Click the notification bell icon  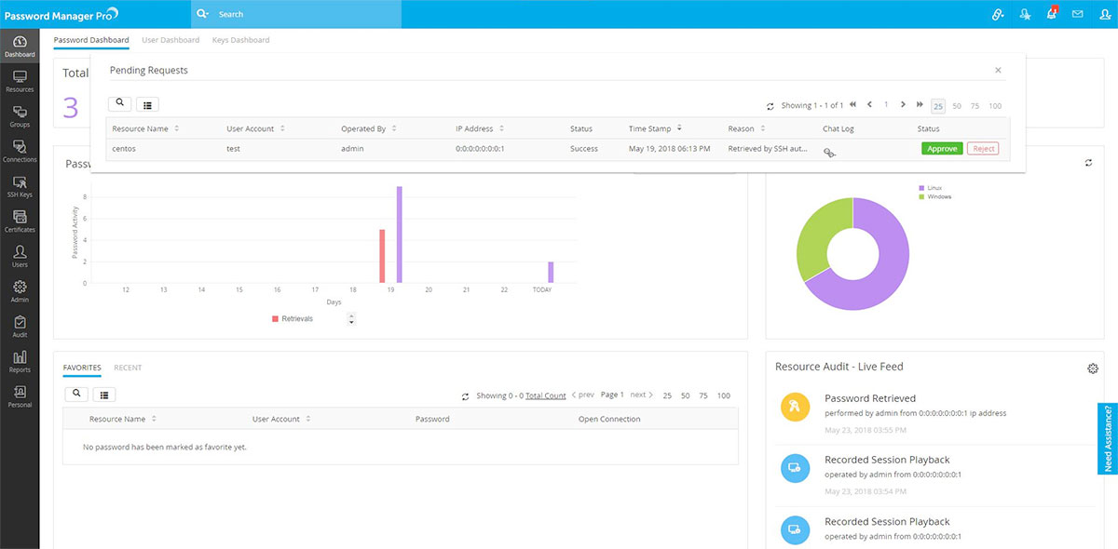tap(1051, 14)
